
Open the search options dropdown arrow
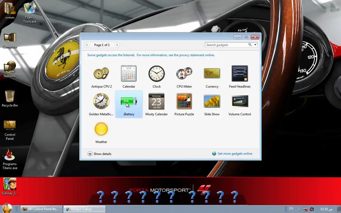[x=255, y=45]
